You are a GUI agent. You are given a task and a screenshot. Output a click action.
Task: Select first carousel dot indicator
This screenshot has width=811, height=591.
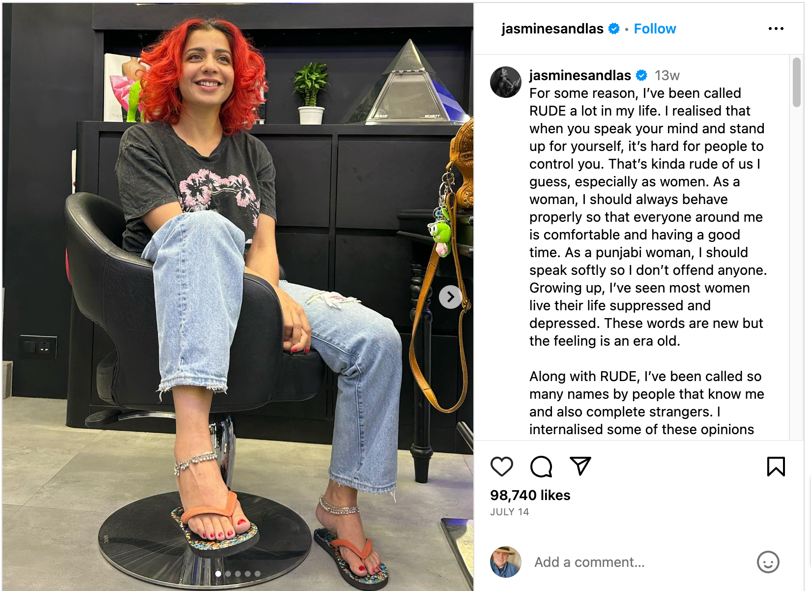pyautogui.click(x=218, y=574)
